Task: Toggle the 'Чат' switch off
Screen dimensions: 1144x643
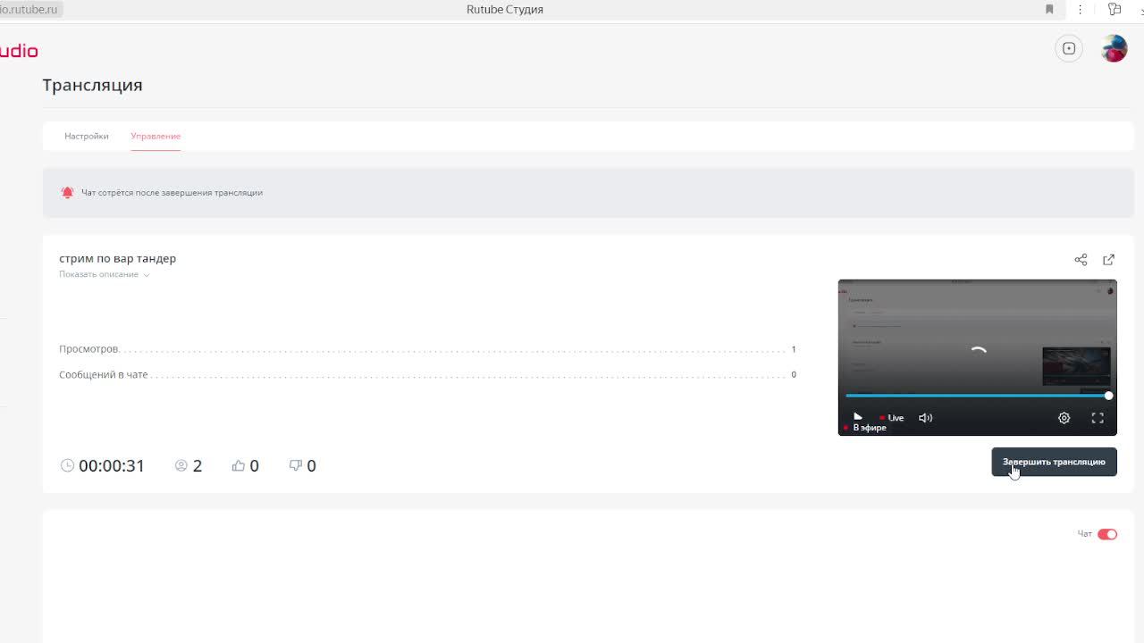Action: click(1107, 534)
